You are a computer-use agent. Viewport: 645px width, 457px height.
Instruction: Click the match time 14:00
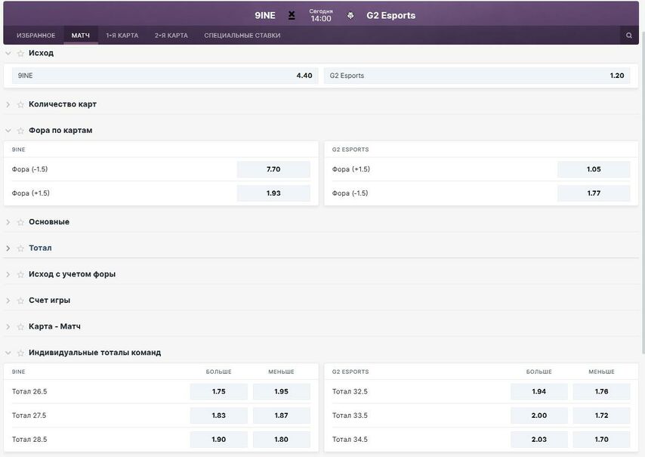tap(321, 19)
